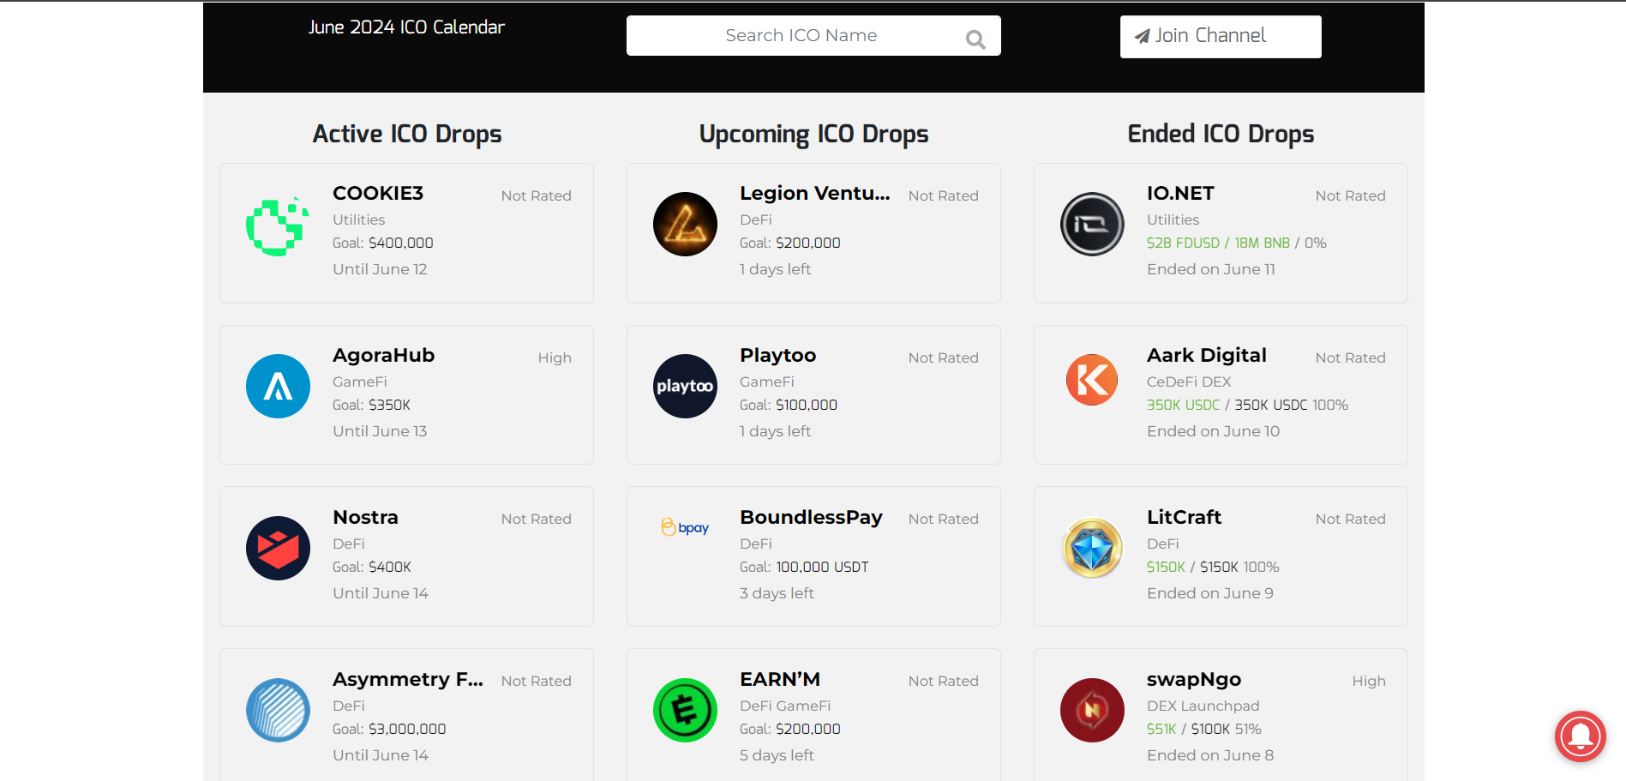This screenshot has width=1626, height=781.
Task: Click "Goal: $400K" on Nostra card
Action: [372, 567]
